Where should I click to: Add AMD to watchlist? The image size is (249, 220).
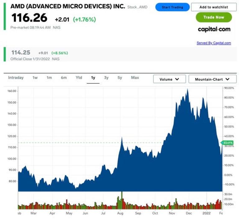click(x=214, y=7)
